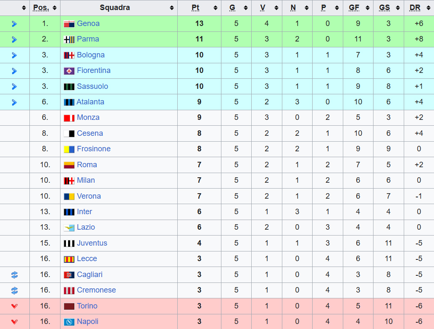Click the Lazio flag icon
Image resolution: width=434 pixels, height=329 pixels.
[69, 228]
